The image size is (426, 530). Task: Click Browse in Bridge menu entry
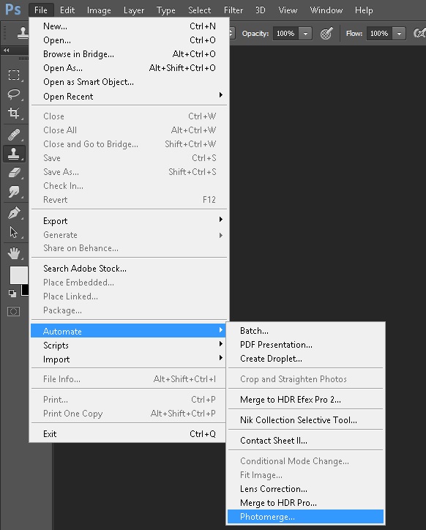pyautogui.click(x=78, y=54)
